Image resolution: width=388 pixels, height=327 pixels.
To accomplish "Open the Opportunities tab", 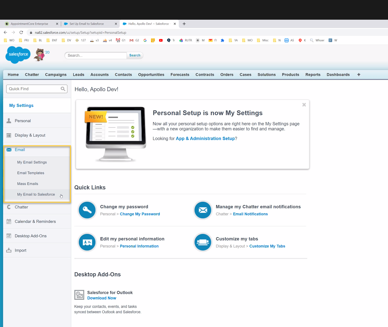I will 151,75.
